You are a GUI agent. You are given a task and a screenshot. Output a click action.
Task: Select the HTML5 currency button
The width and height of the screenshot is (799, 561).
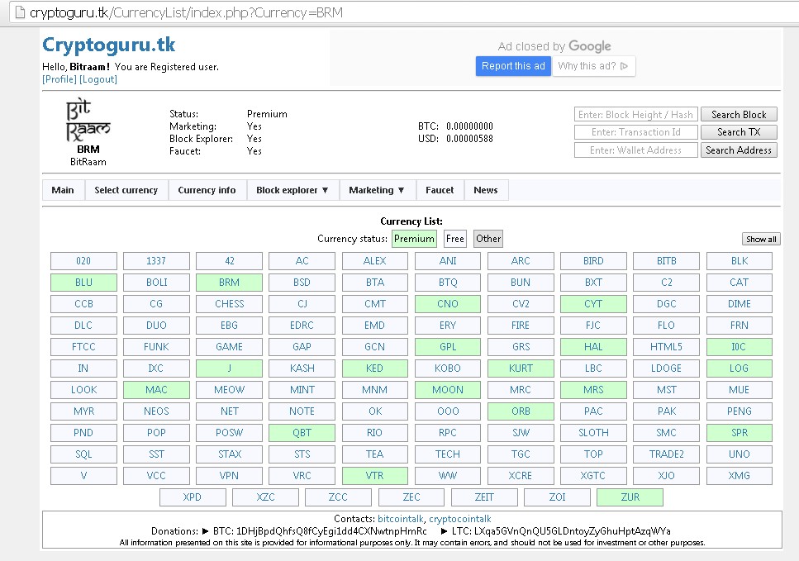[666, 346]
